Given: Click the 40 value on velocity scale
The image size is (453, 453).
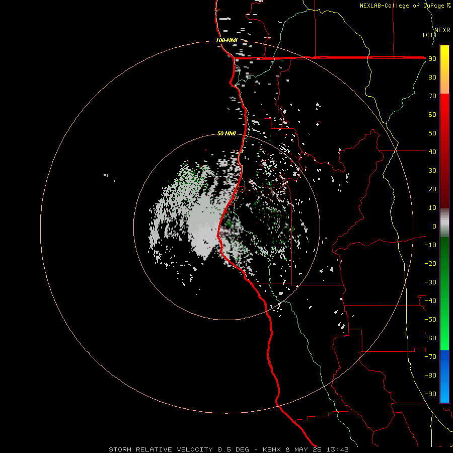Looking at the screenshot, I should tap(432, 152).
